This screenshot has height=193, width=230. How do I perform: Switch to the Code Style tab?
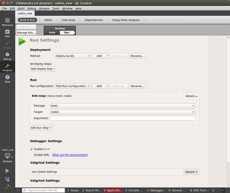click(68, 20)
